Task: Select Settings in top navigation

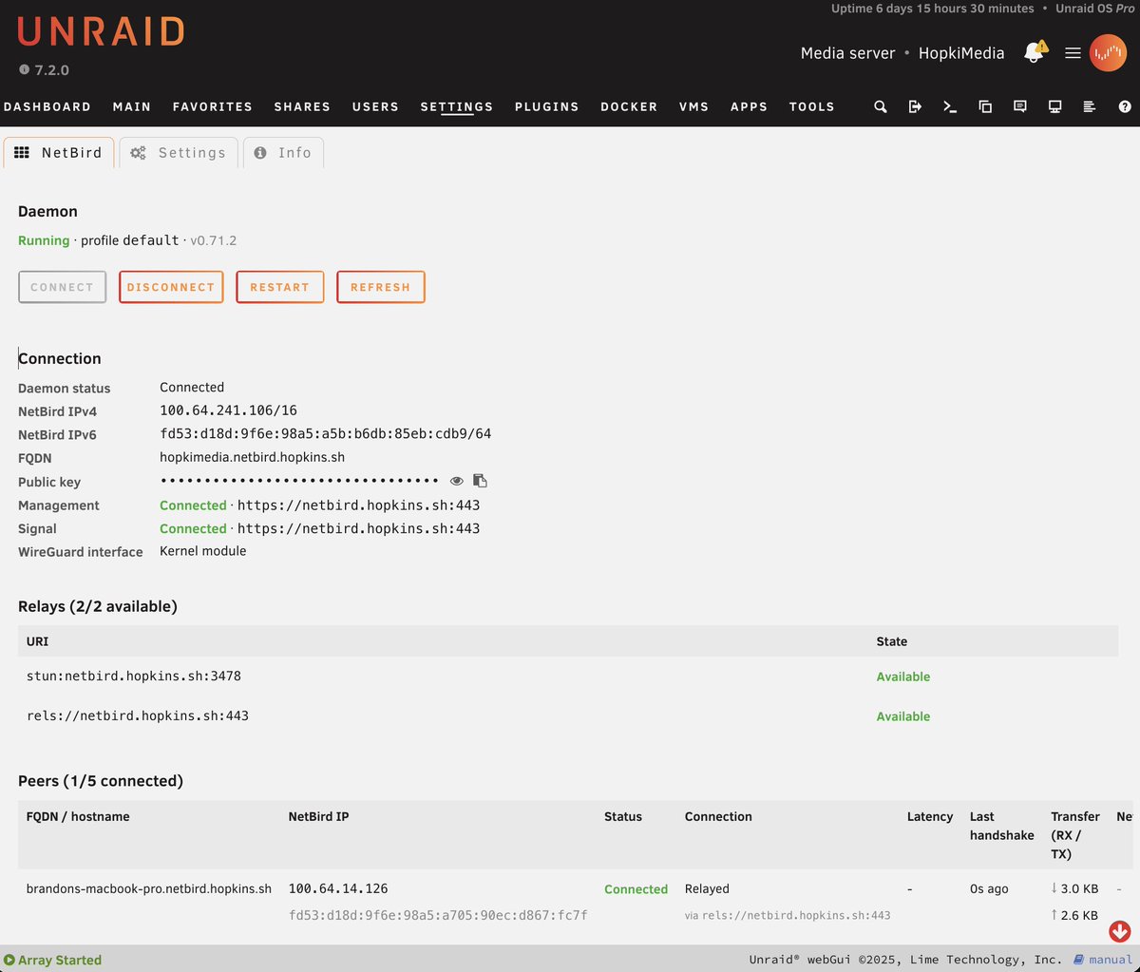Action: point(457,106)
